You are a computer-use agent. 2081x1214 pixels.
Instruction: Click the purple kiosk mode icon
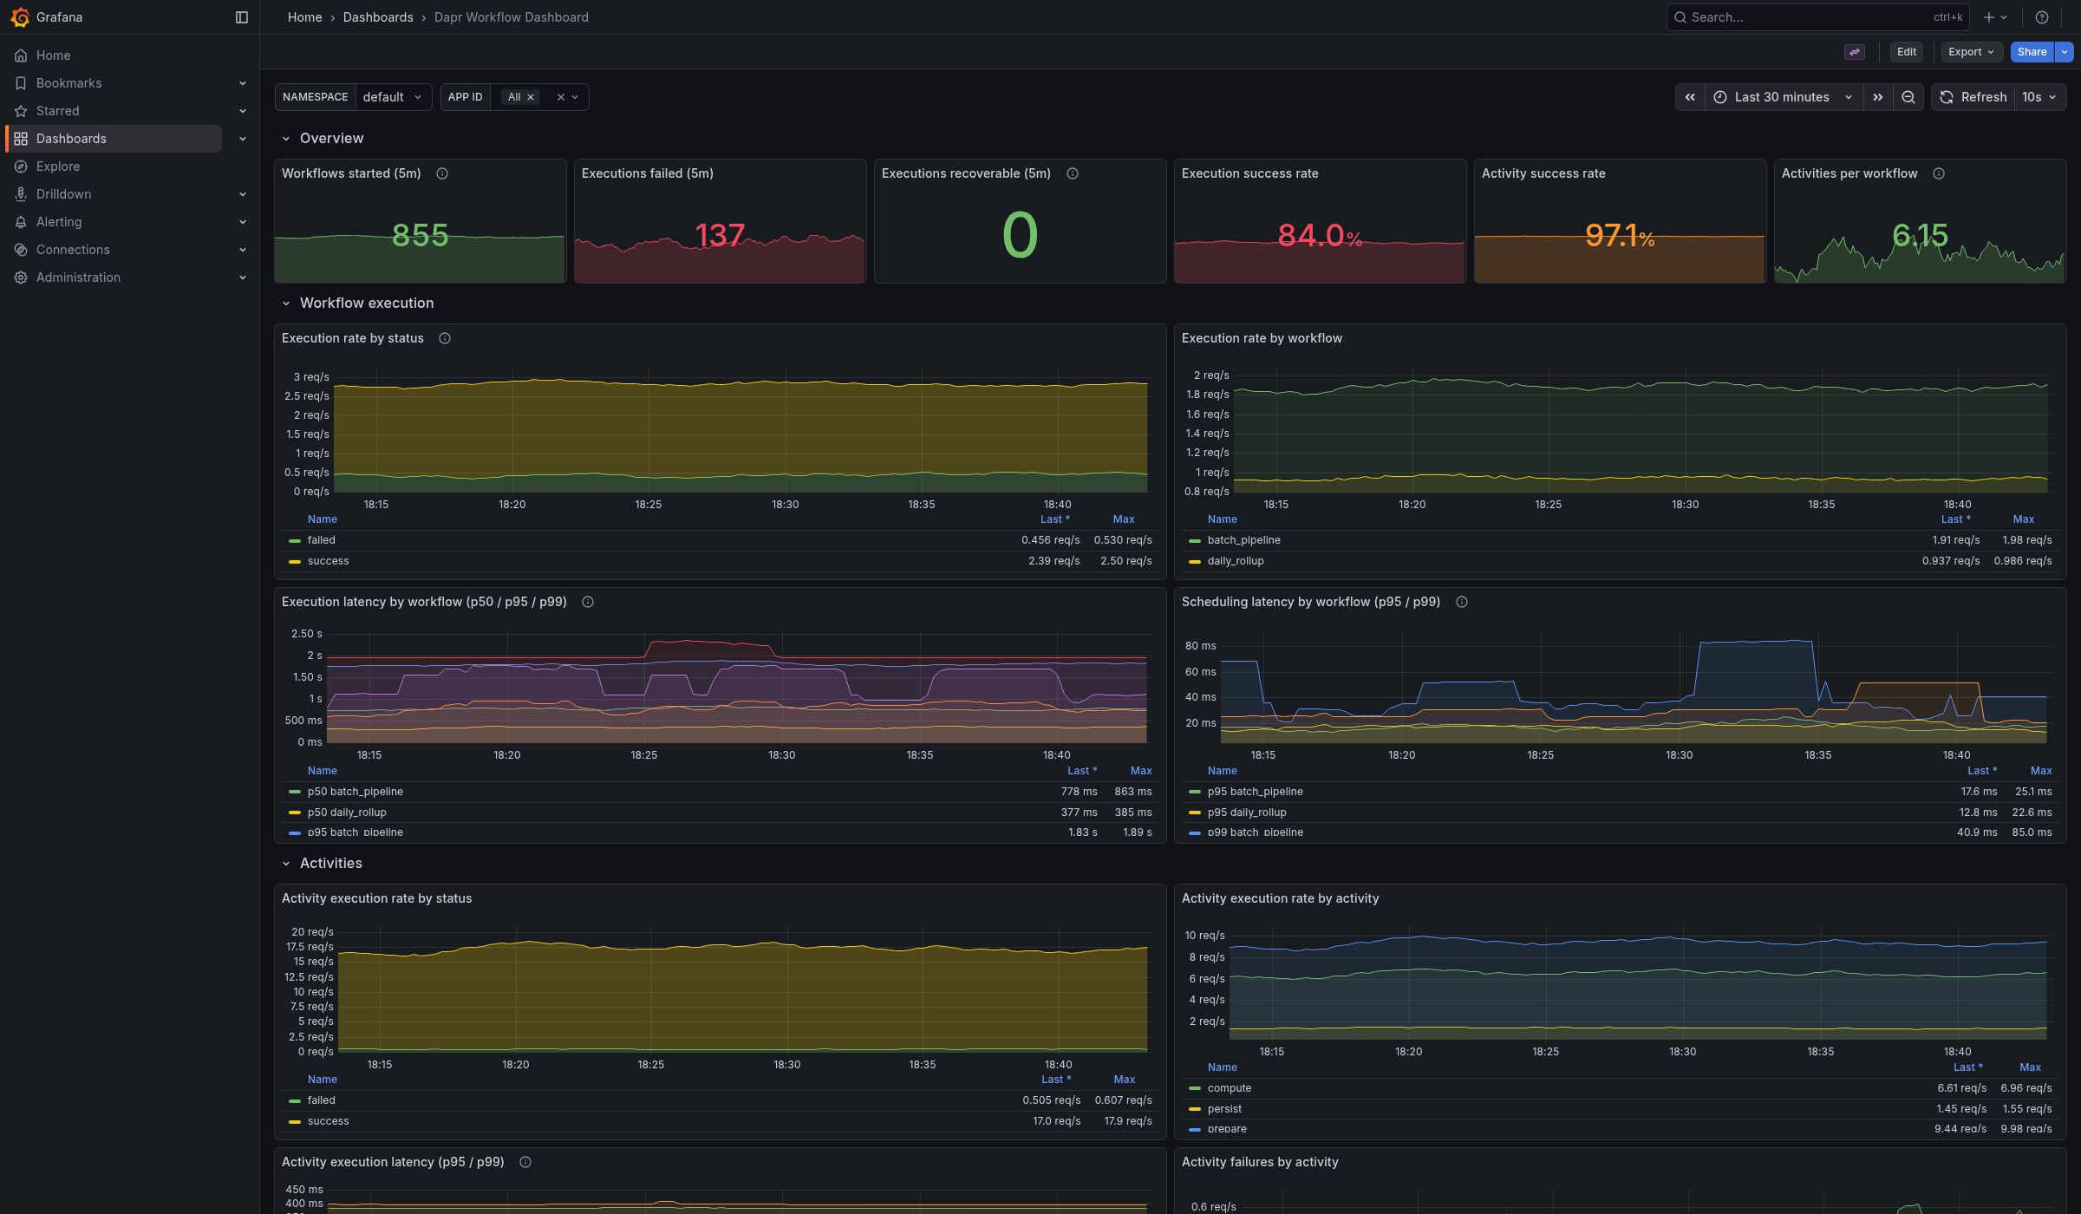(x=1855, y=52)
